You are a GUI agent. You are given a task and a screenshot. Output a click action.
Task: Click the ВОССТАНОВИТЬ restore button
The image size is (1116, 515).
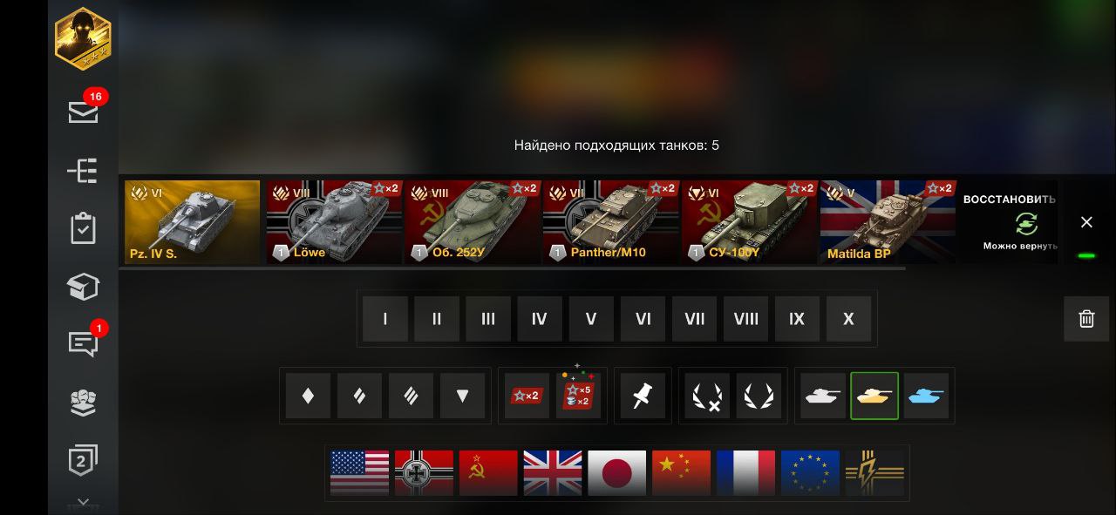coord(1009,222)
